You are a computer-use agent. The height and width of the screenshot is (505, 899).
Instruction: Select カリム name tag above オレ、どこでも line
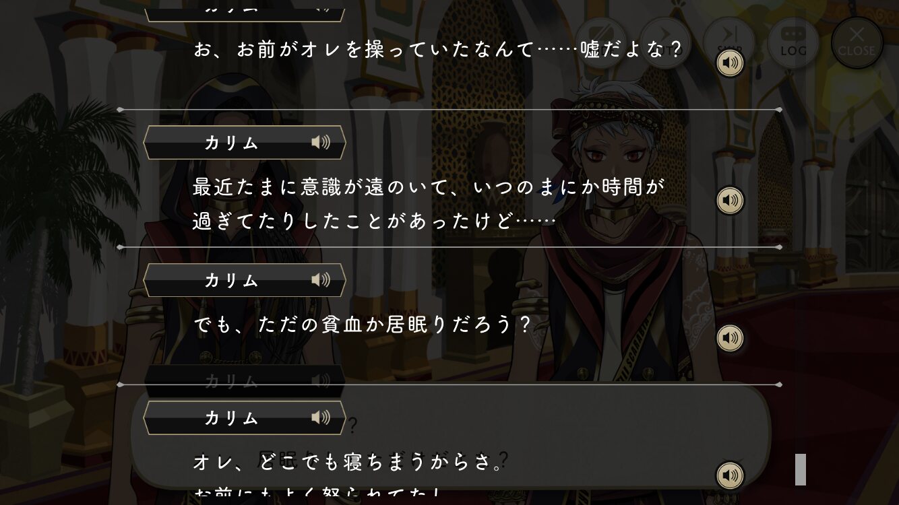tap(245, 418)
